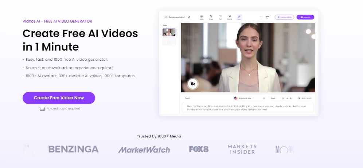Decrease speech speed with the minus button
Viewport: 363px width, 168px height.
282,98
